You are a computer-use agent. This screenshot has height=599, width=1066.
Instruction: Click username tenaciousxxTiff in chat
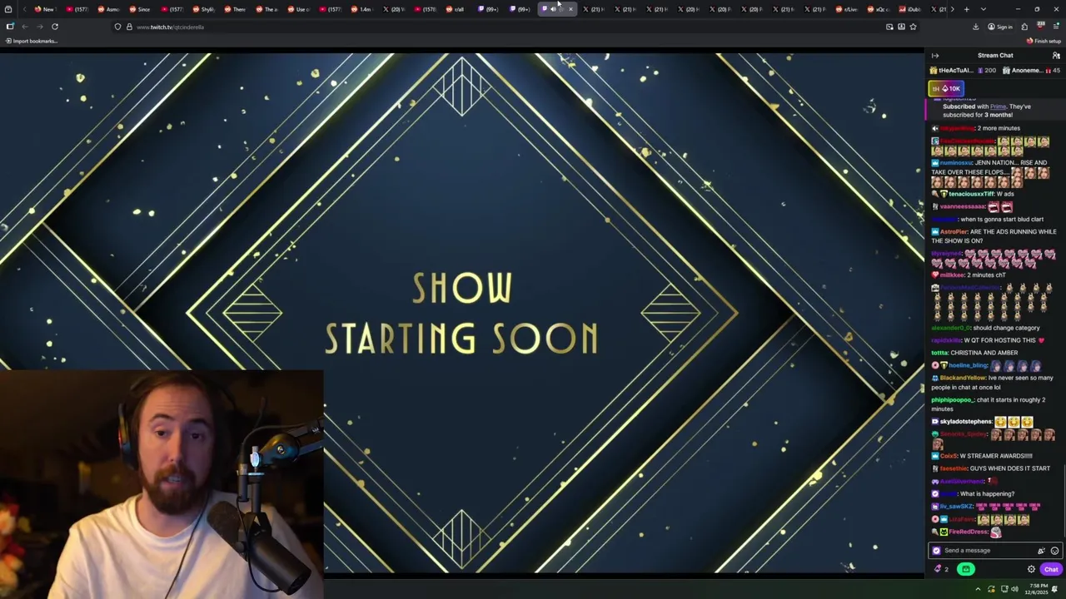coord(971,194)
